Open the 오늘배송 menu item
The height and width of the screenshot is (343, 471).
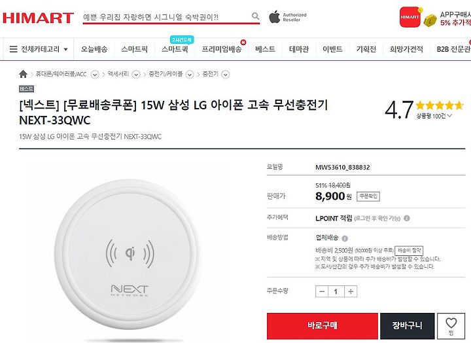[94, 49]
